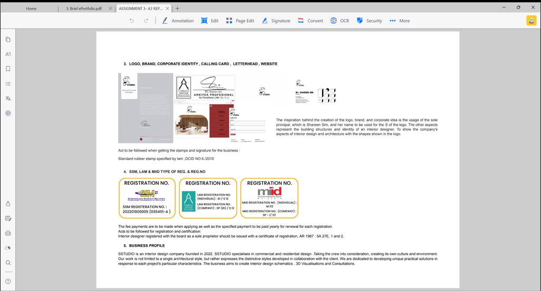Click text 'The fee payments are to be made'

point(225,227)
